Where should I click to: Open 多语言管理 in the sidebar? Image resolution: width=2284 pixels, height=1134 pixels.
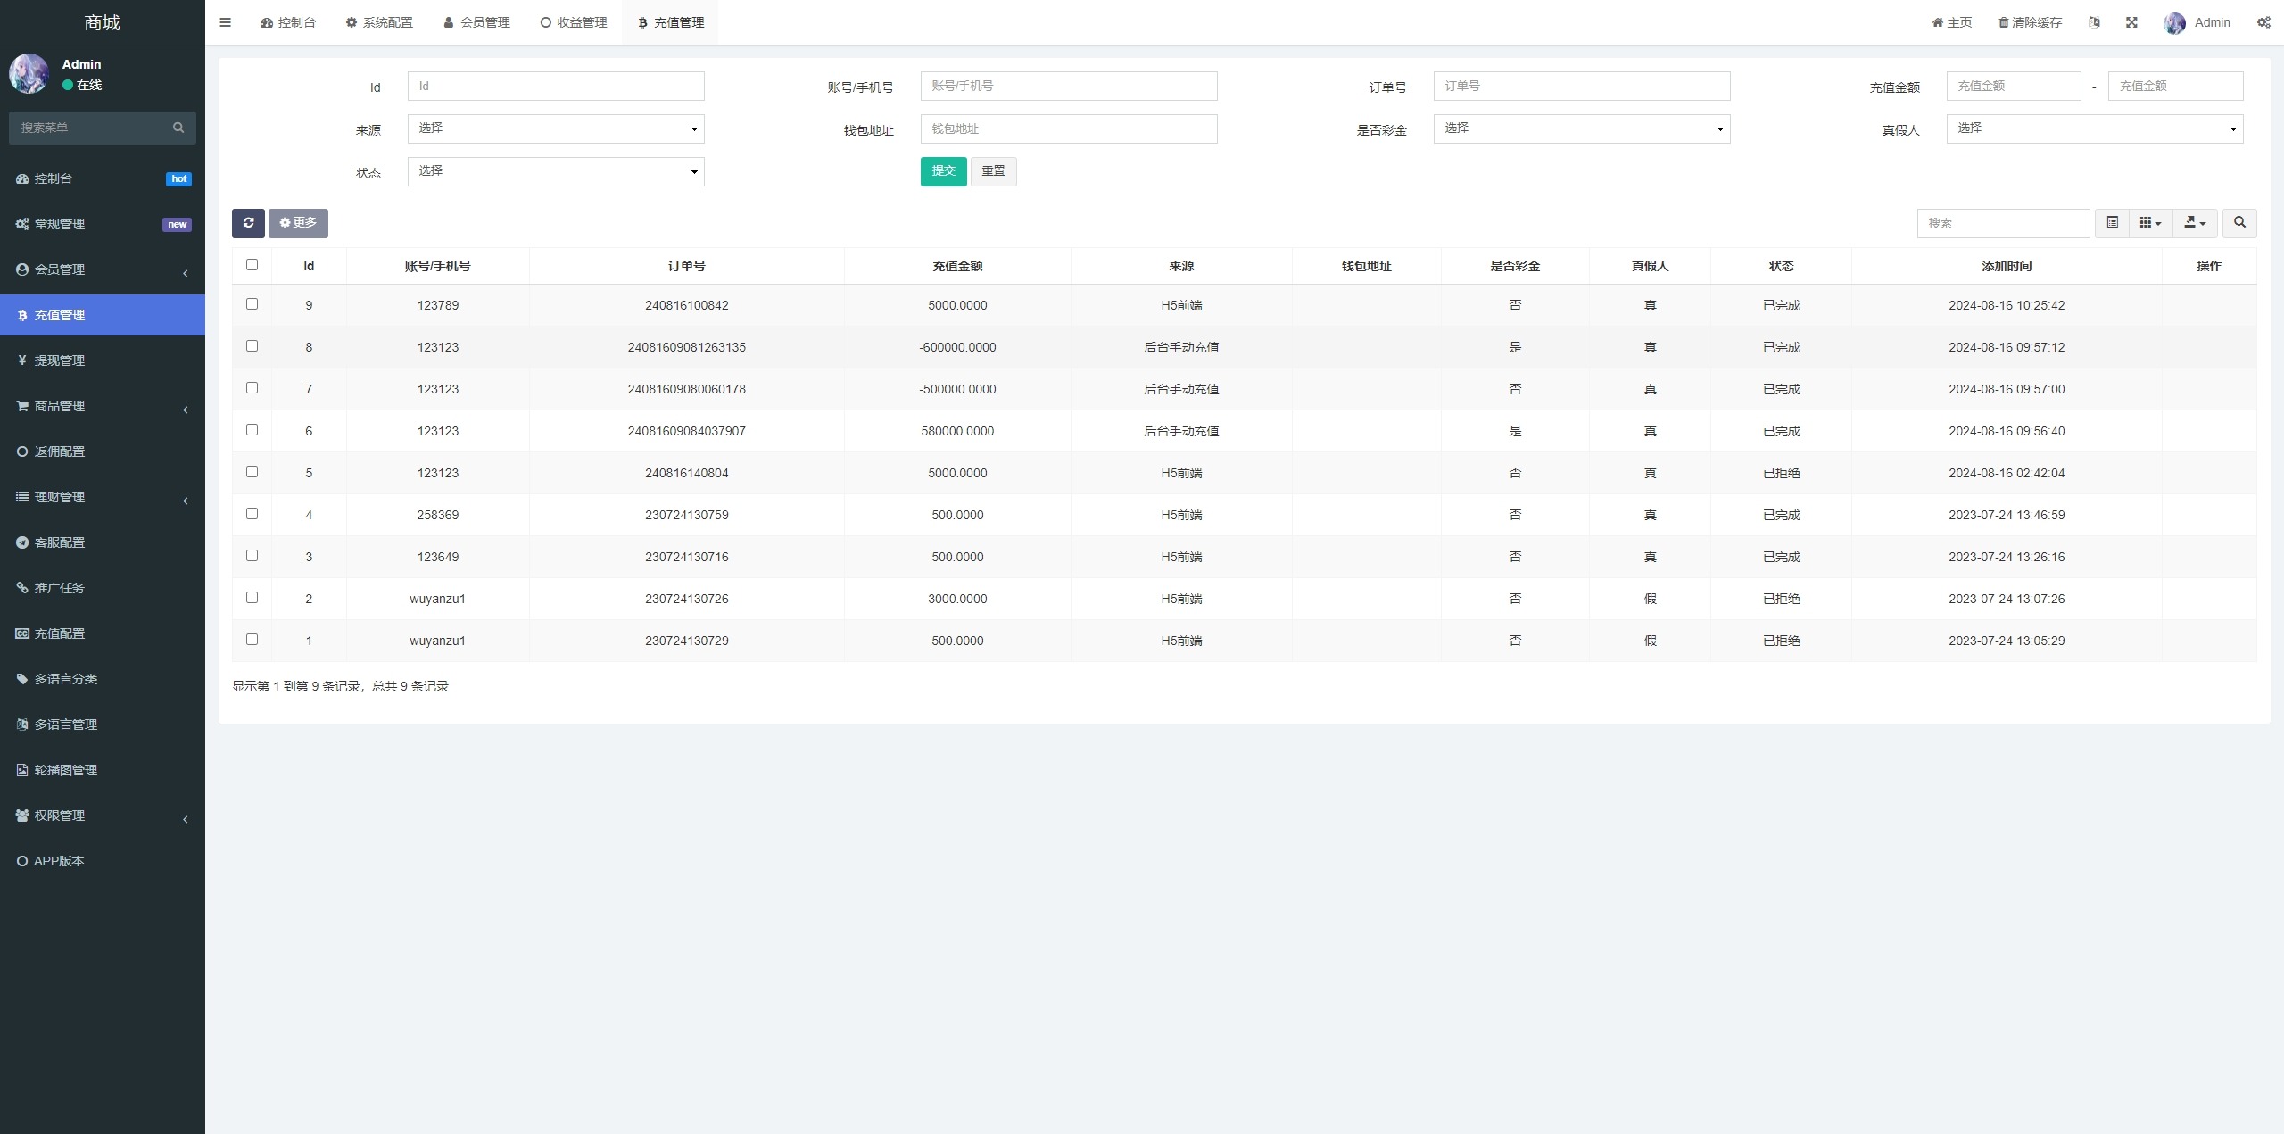(103, 724)
